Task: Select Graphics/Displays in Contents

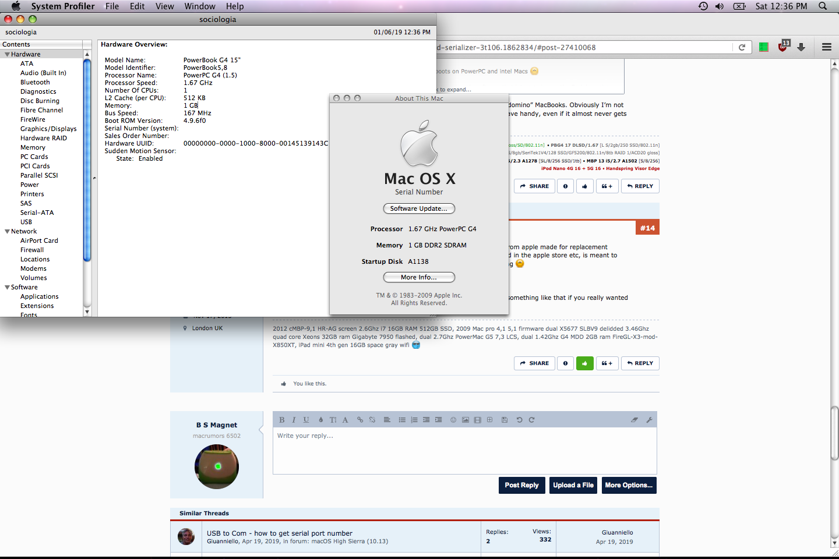Action: [48, 129]
